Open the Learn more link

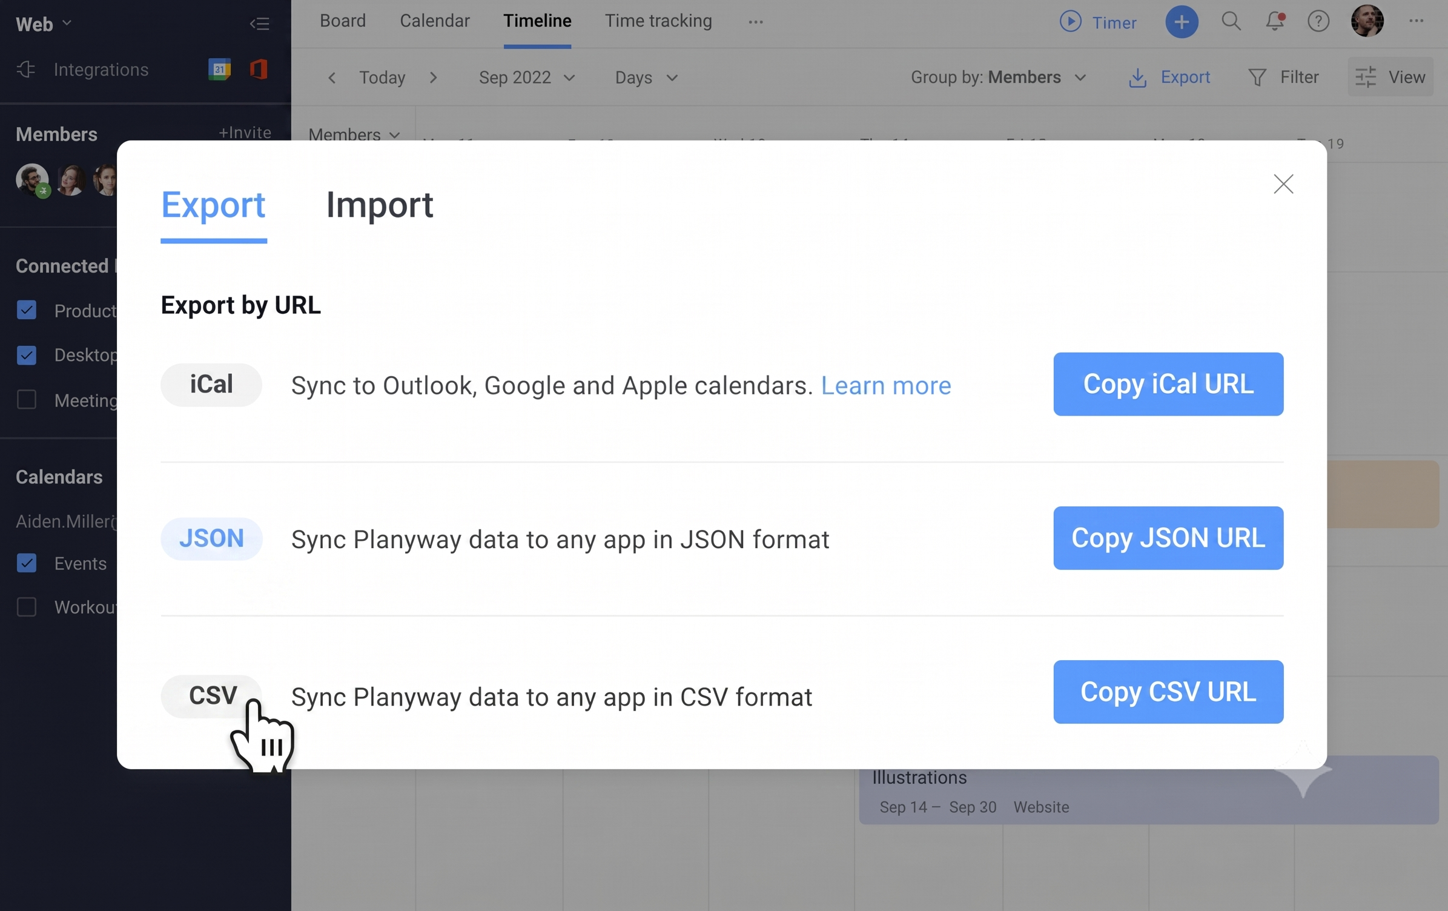pyautogui.click(x=885, y=385)
